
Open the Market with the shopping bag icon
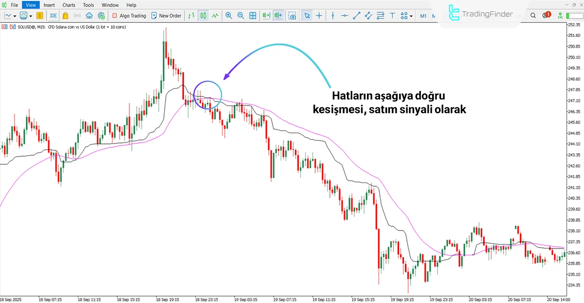click(x=66, y=16)
